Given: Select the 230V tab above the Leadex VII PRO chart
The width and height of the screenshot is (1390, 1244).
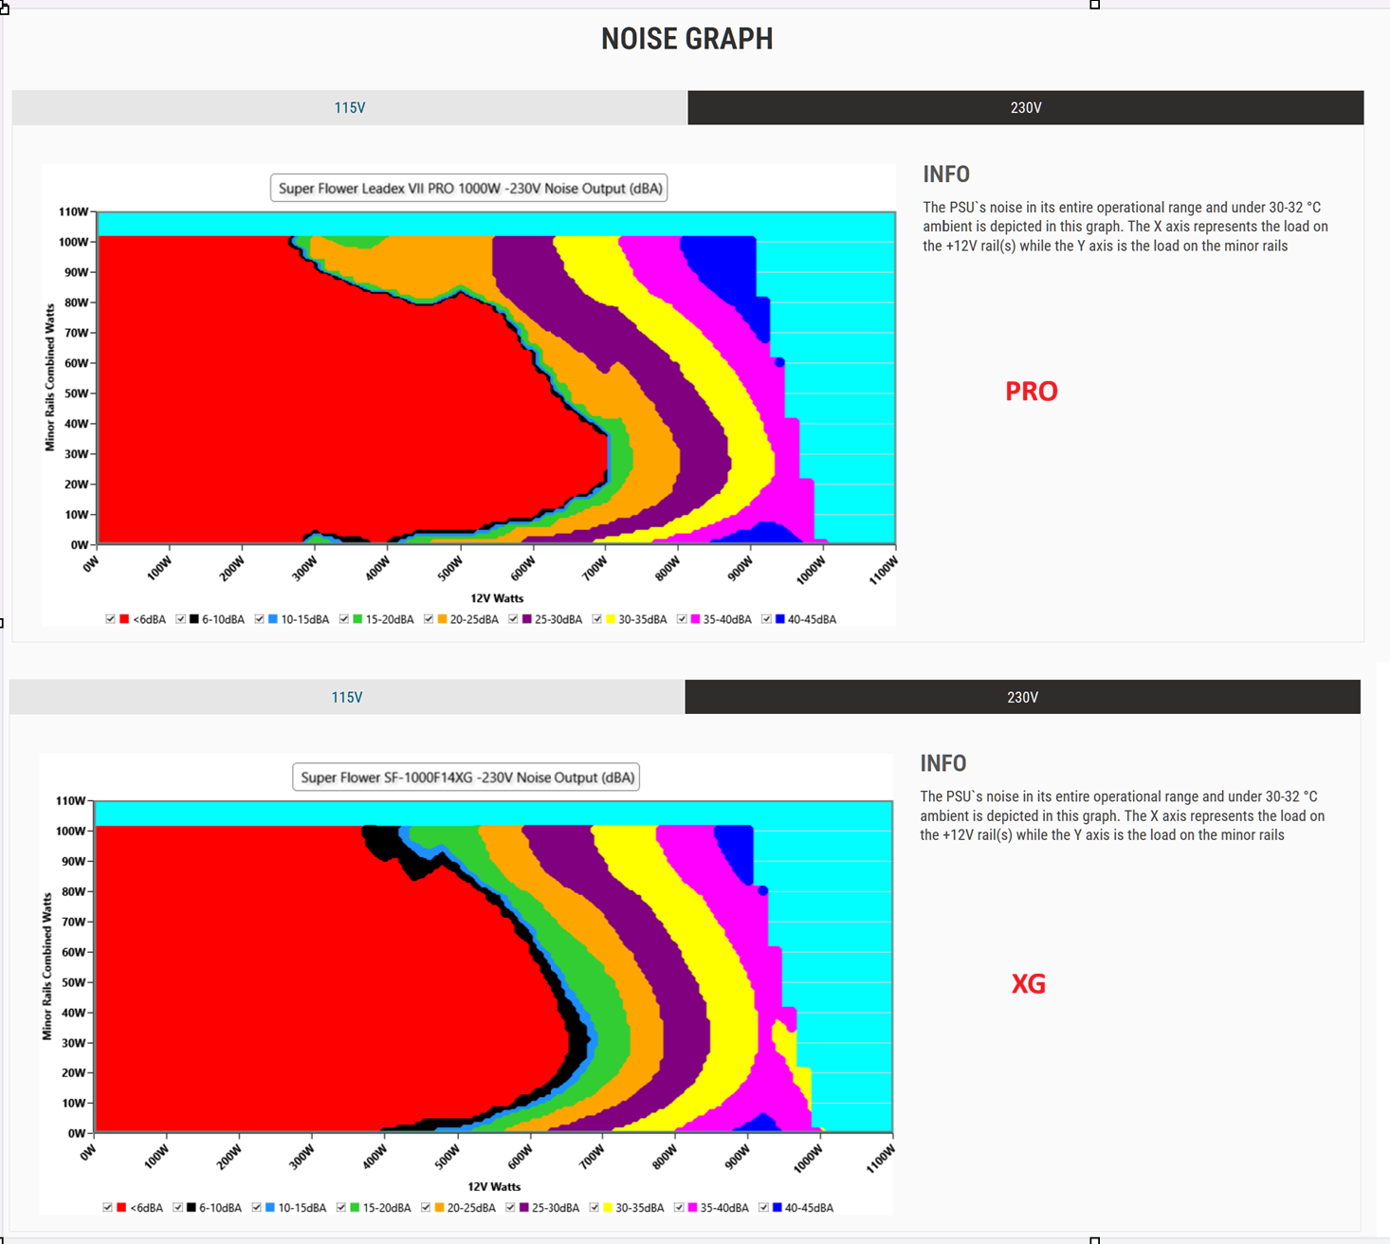Looking at the screenshot, I should point(1026,108).
